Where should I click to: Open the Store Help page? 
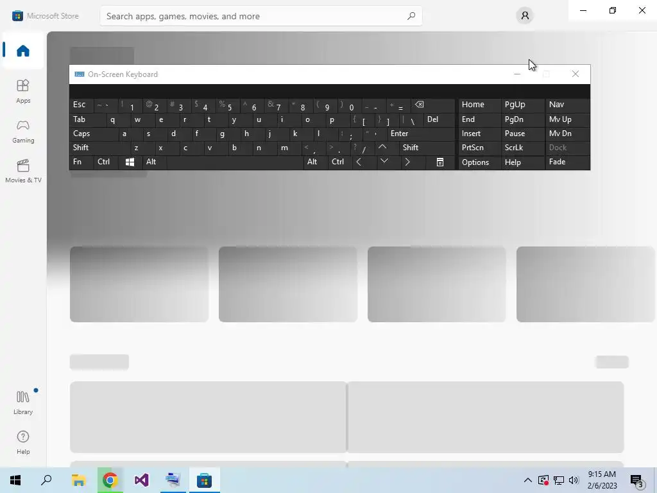tap(23, 442)
